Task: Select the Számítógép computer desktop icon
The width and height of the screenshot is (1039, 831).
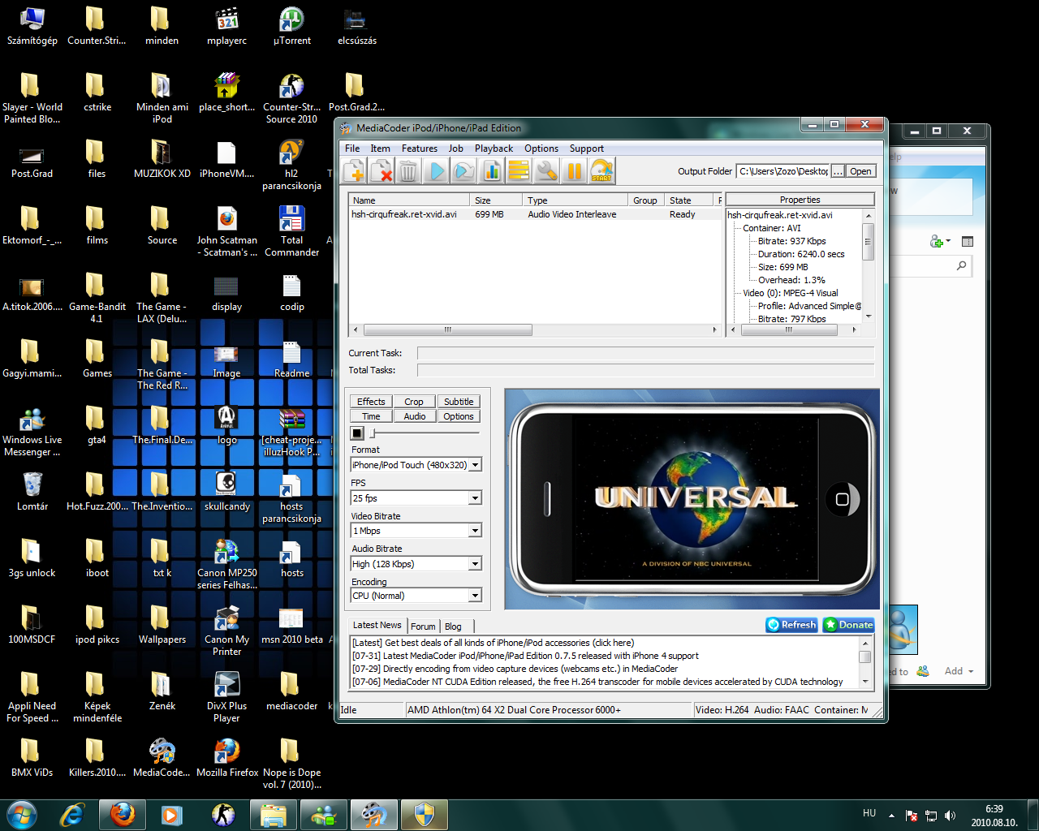Action: pyautogui.click(x=32, y=25)
